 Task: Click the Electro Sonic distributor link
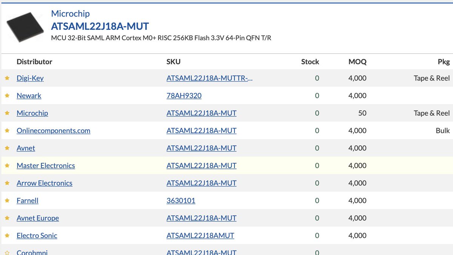37,235
